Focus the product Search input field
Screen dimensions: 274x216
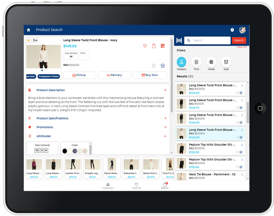[x=207, y=41]
